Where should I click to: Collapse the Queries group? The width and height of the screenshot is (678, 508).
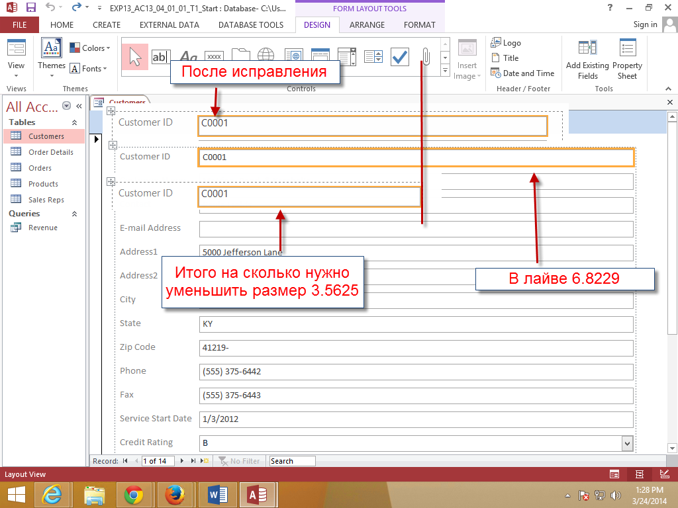[74, 214]
